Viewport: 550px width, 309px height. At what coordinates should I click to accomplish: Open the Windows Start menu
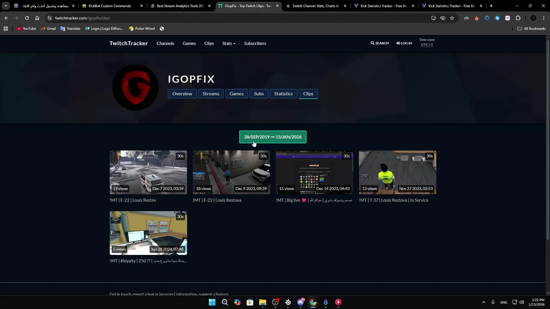(x=212, y=302)
